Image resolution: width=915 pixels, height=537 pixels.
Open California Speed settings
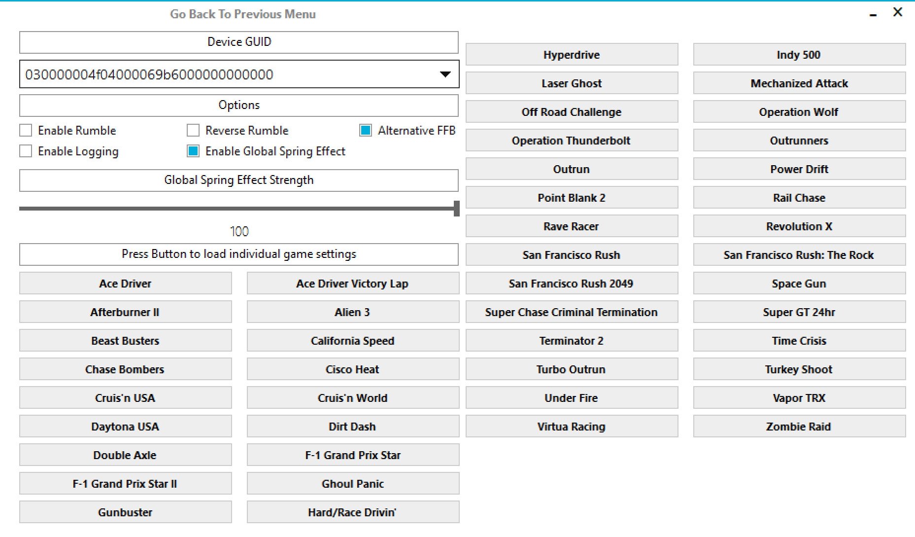[353, 341]
